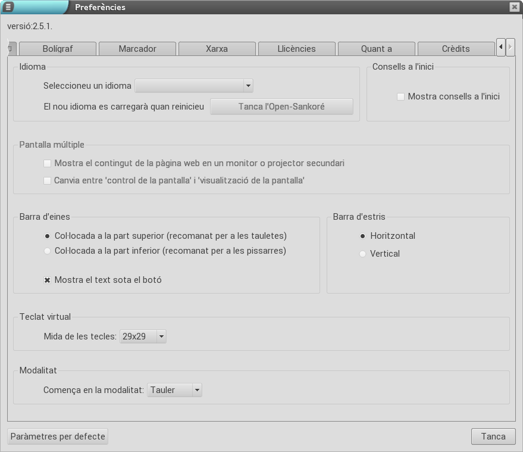Open the Marcador tab
The height and width of the screenshot is (452, 523).
137,49
